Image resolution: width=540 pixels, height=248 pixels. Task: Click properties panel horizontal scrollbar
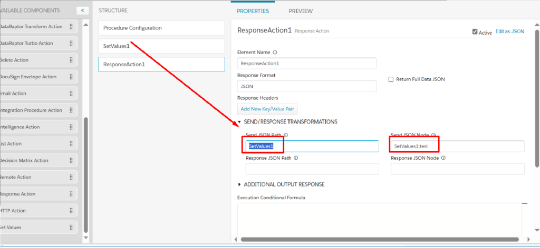coord(380,240)
